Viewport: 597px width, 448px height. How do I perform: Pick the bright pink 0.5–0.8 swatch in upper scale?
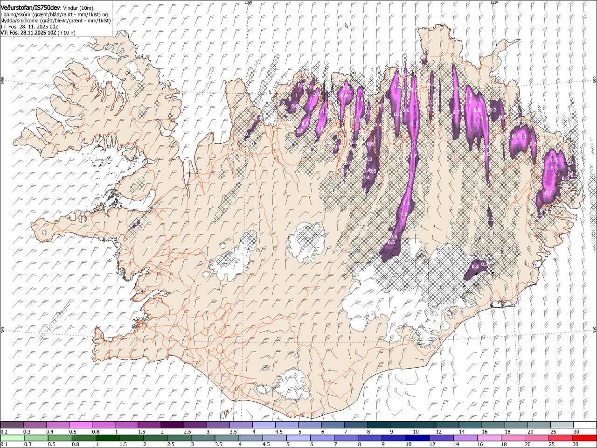coord(81,425)
